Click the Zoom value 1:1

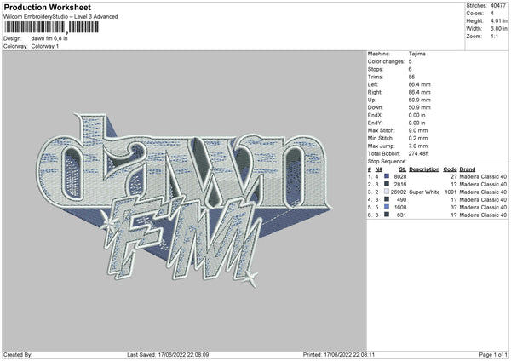click(x=494, y=37)
